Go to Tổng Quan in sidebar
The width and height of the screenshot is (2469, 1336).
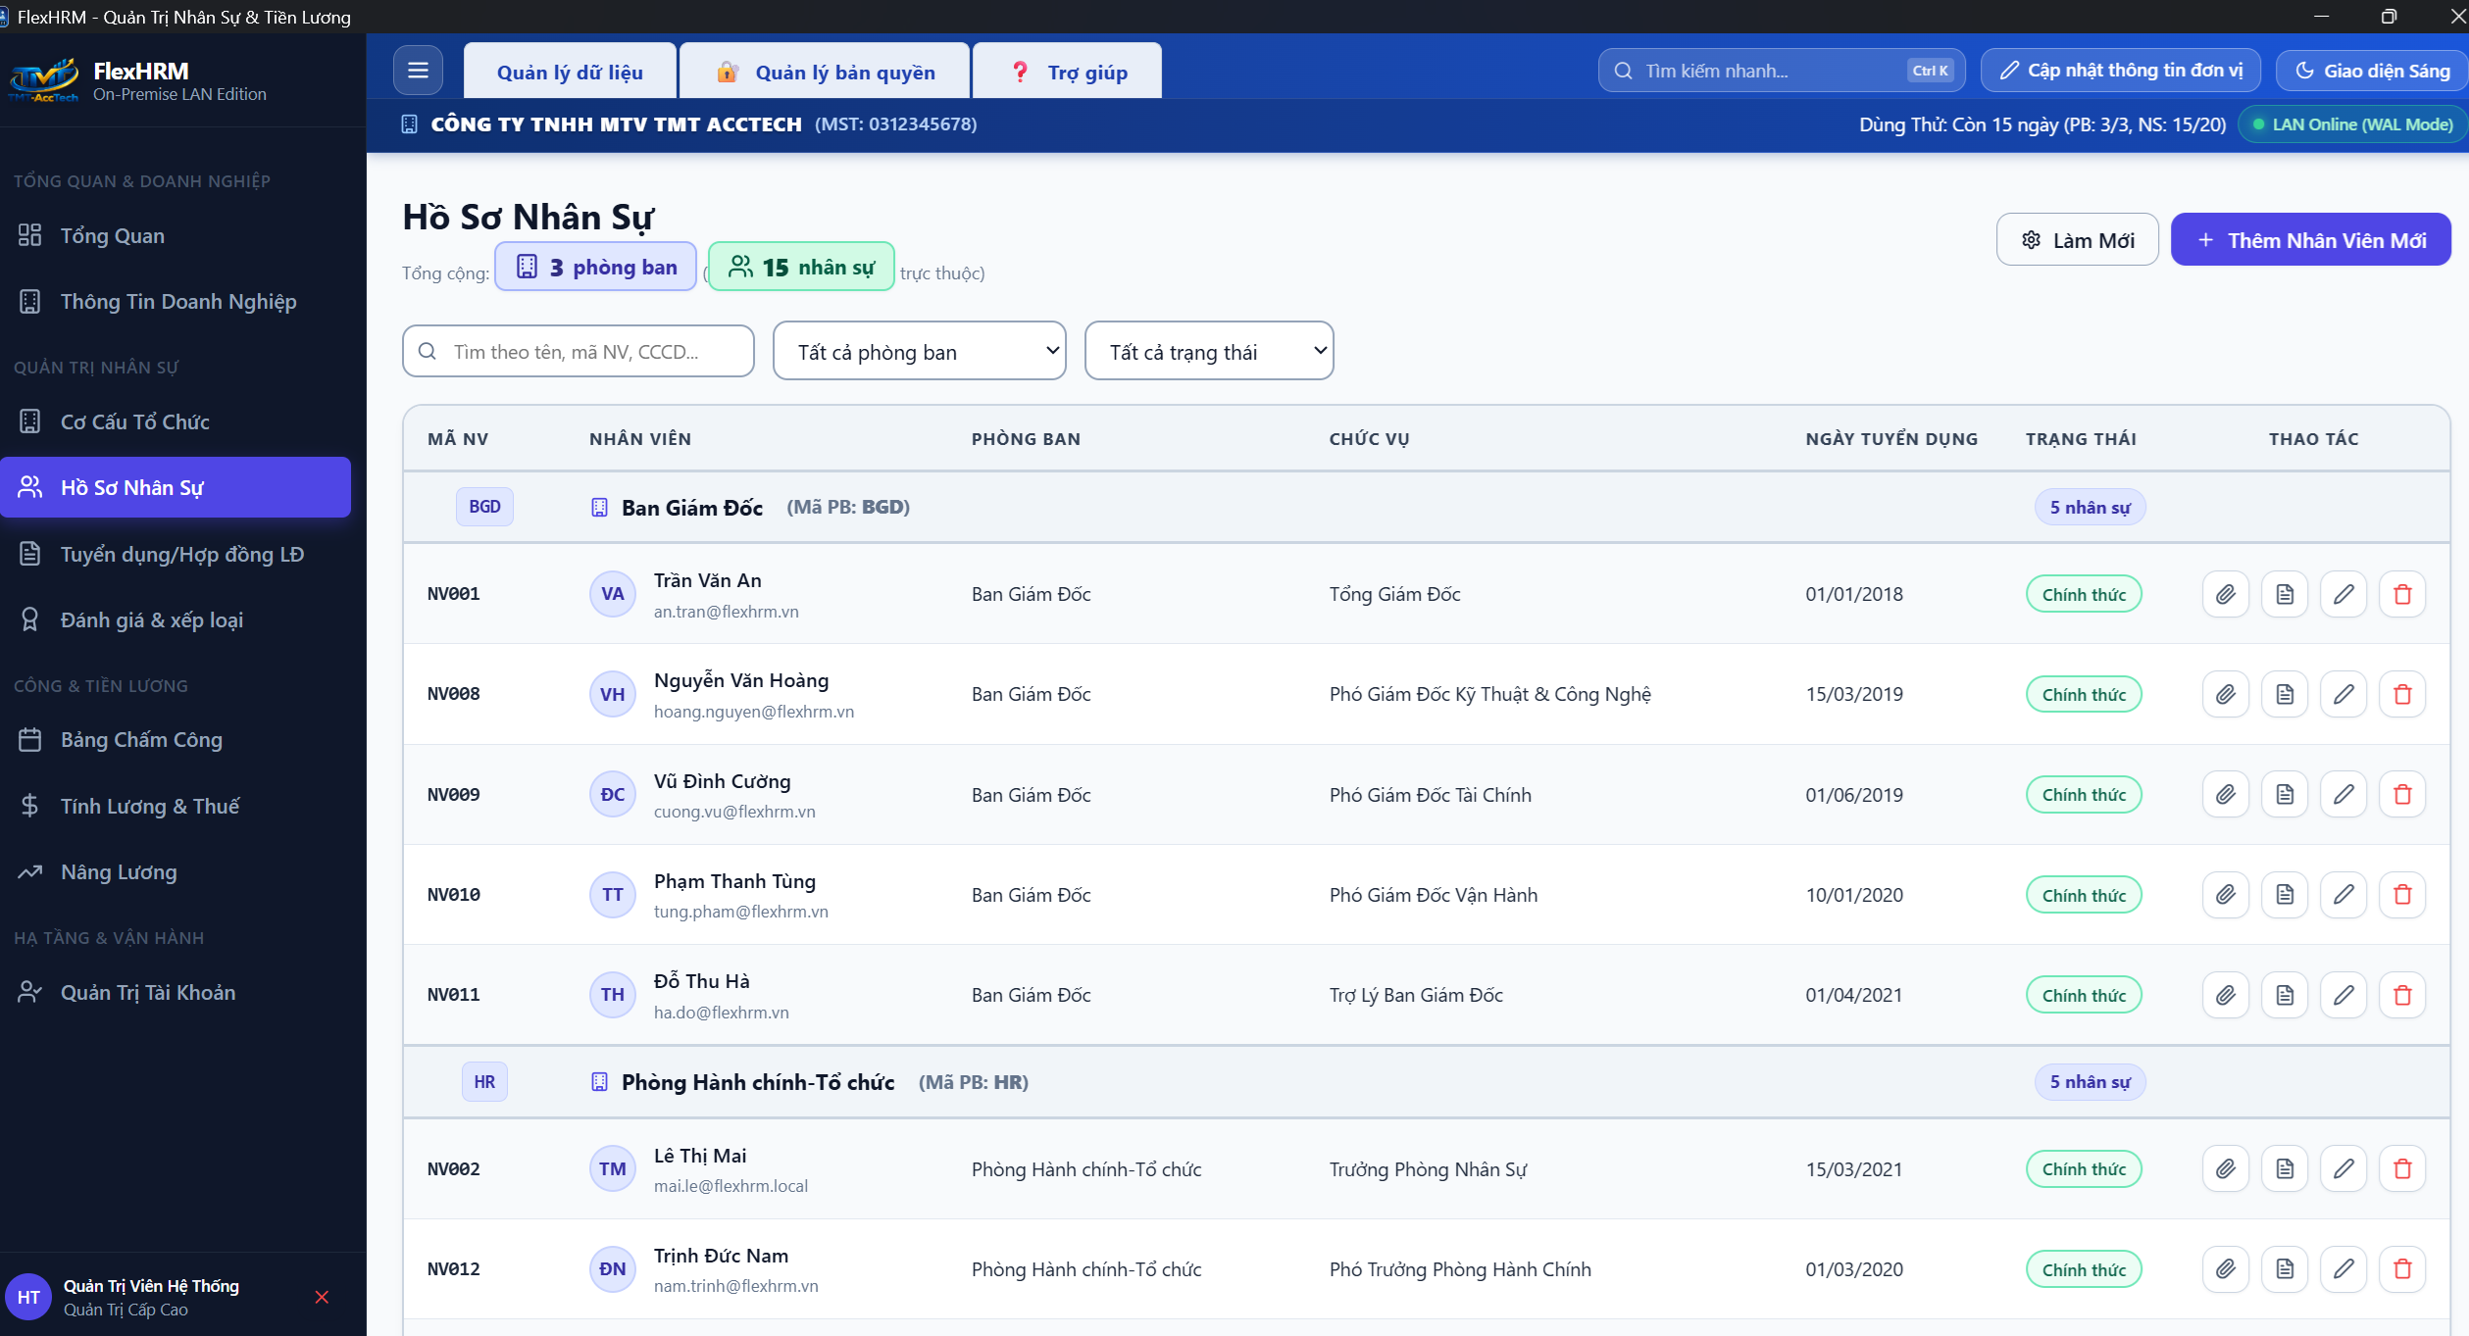pyautogui.click(x=176, y=235)
